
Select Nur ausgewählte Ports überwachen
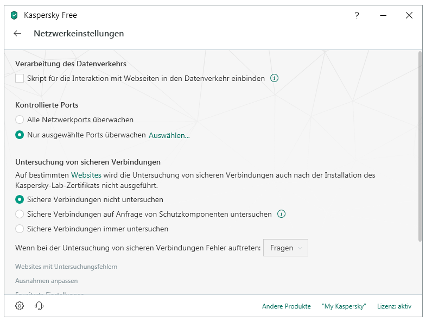point(20,135)
